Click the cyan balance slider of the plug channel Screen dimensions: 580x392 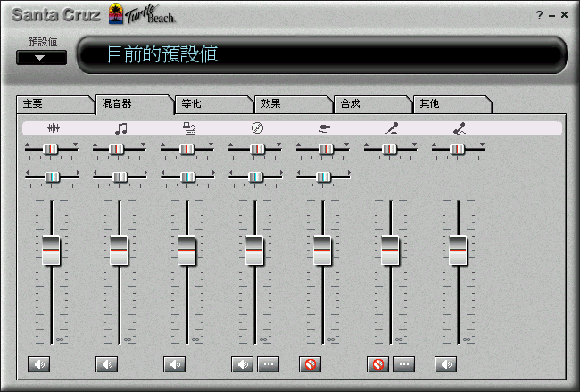[323, 177]
